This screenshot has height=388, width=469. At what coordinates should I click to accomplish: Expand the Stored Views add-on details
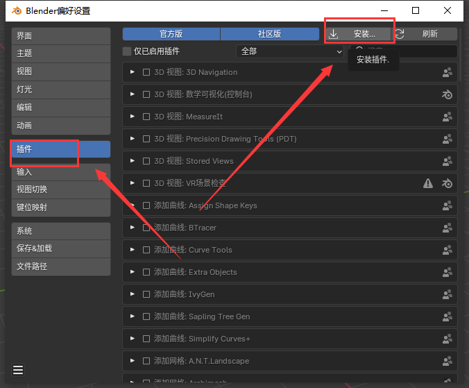pos(133,160)
